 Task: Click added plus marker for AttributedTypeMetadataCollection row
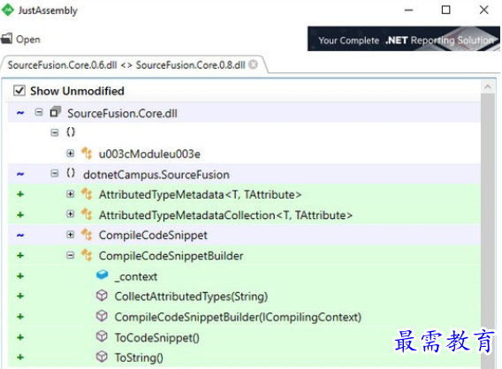click(x=20, y=215)
